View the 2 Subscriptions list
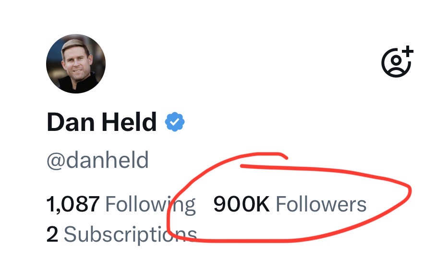The height and width of the screenshot is (269, 437). click(121, 235)
